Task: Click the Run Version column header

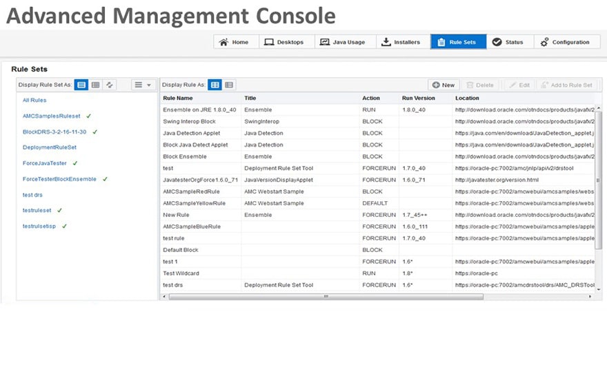Action: click(x=418, y=98)
